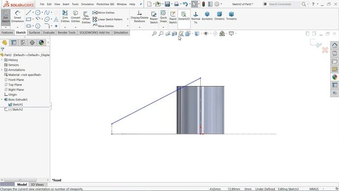Open the File menu

(x=42, y=4)
